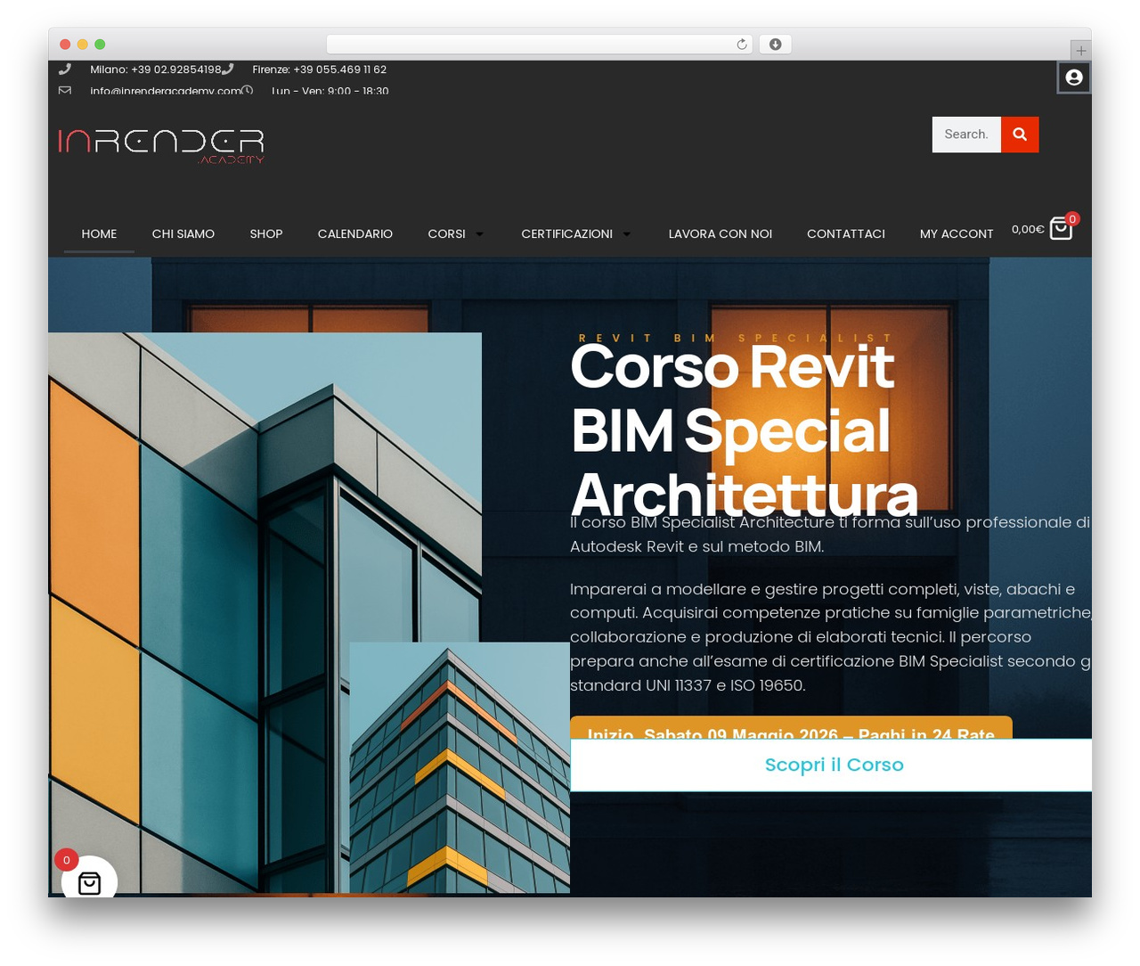1140x966 pixels.
Task: Click the paragraph starting with Imparerai a modellare
Action: pyautogui.click(x=831, y=637)
